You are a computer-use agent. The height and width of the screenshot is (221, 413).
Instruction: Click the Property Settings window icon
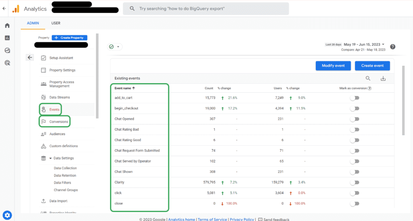[x=44, y=70]
